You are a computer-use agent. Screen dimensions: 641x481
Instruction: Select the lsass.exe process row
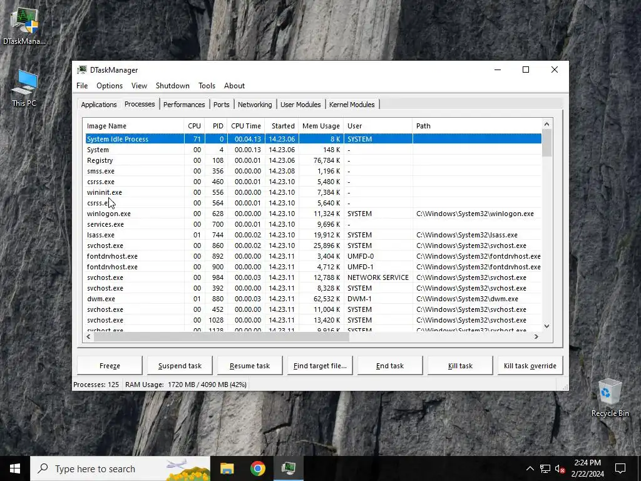pos(314,235)
